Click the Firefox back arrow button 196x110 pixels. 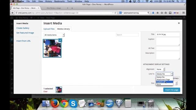pos(13,13)
